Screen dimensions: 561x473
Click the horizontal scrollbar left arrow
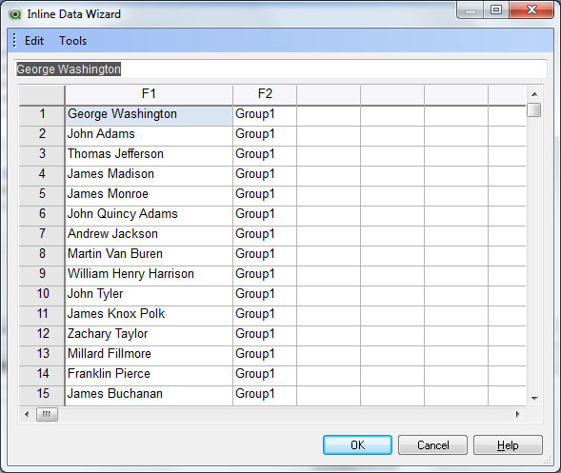27,414
